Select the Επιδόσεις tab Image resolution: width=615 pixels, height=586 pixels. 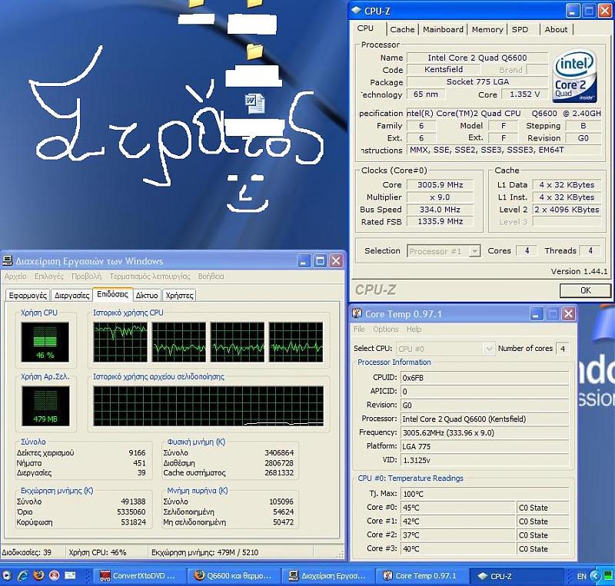112,294
